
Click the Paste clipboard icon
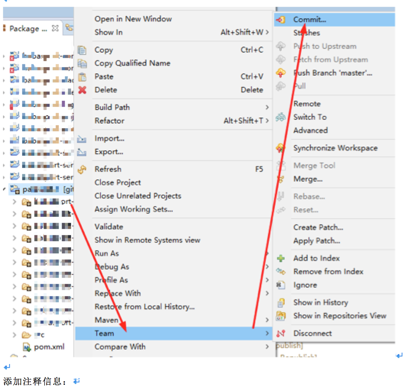(82, 77)
